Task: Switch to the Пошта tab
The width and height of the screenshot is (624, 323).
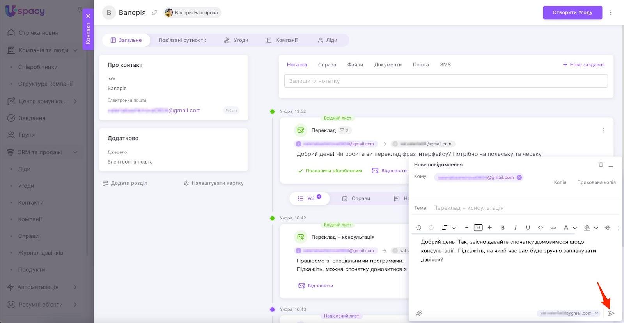Action: click(421, 65)
